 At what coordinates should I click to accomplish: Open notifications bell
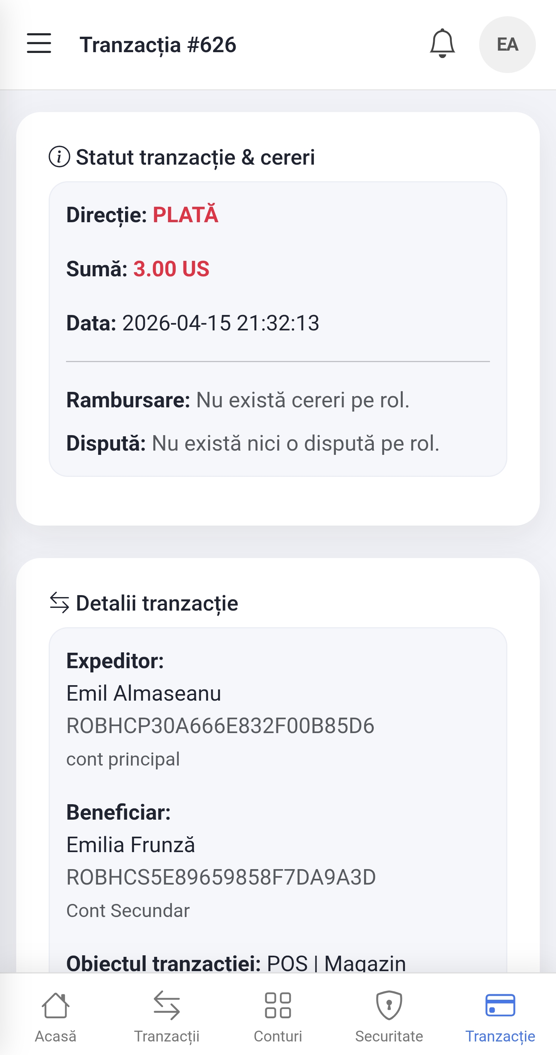point(442,43)
